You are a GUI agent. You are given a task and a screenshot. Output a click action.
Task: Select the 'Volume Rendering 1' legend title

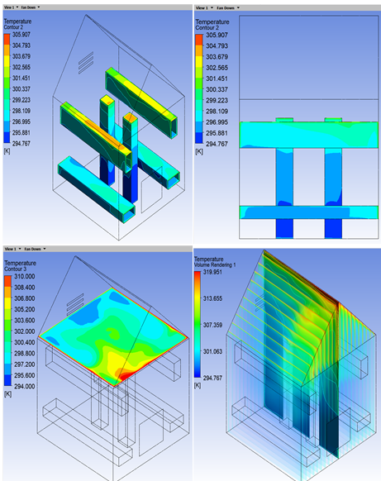pos(215,264)
